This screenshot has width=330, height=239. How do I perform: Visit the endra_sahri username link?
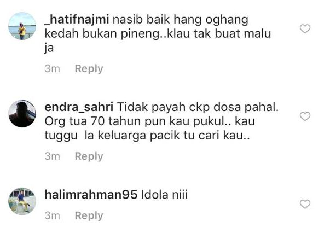pos(79,107)
